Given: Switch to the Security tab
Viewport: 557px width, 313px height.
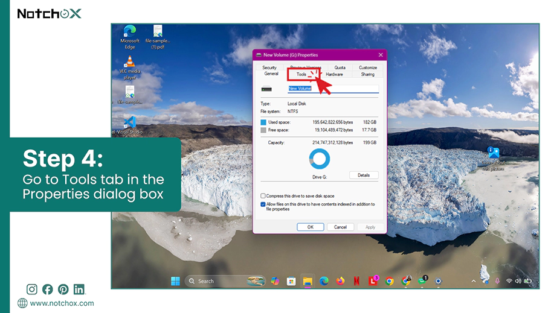Looking at the screenshot, I should click(x=269, y=68).
